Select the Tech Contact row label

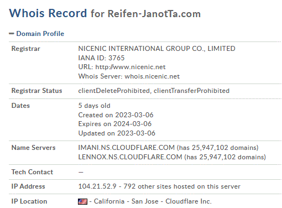tap(32, 172)
